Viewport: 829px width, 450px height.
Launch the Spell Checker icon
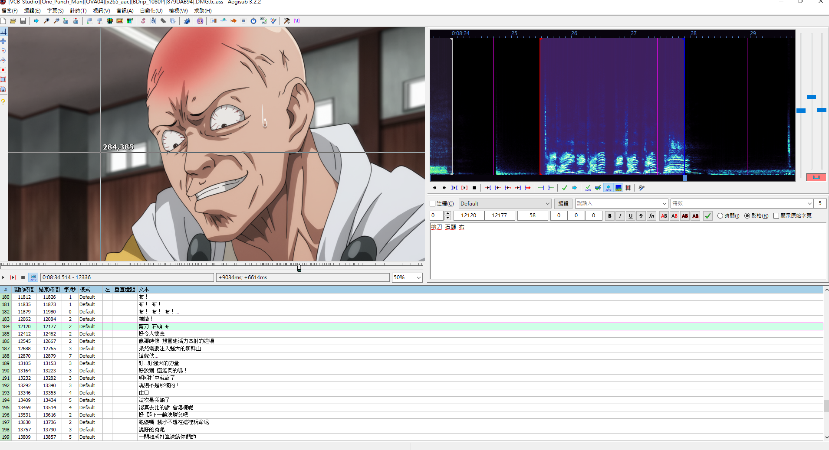273,21
